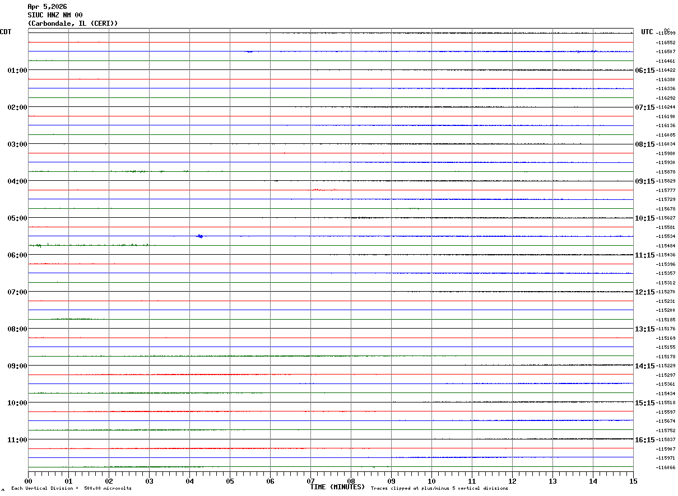Click the red signal burst near minute 07

(x=321, y=190)
